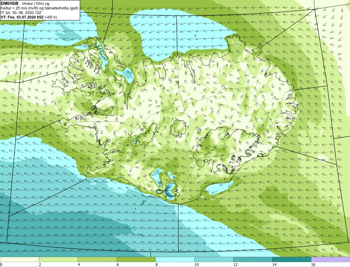The image size is (350, 267).
Task: Click the 12–14 m/s teal legend swatch
Action: coord(252,259)
